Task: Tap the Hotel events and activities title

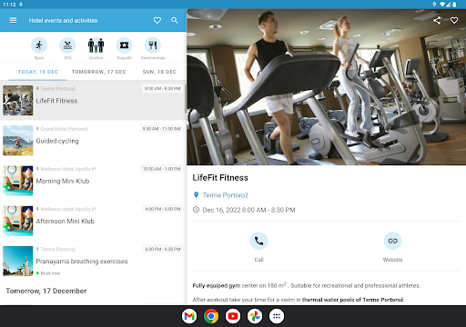Action: (63, 21)
